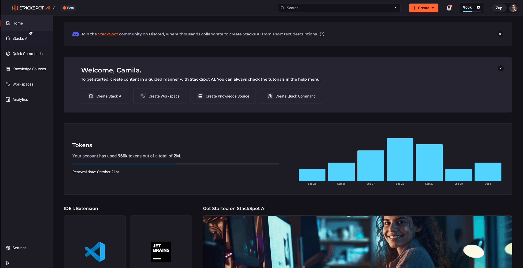Viewport: 523px width, 268px height.
Task: Dismiss the Discord community banner
Action: coord(500,34)
